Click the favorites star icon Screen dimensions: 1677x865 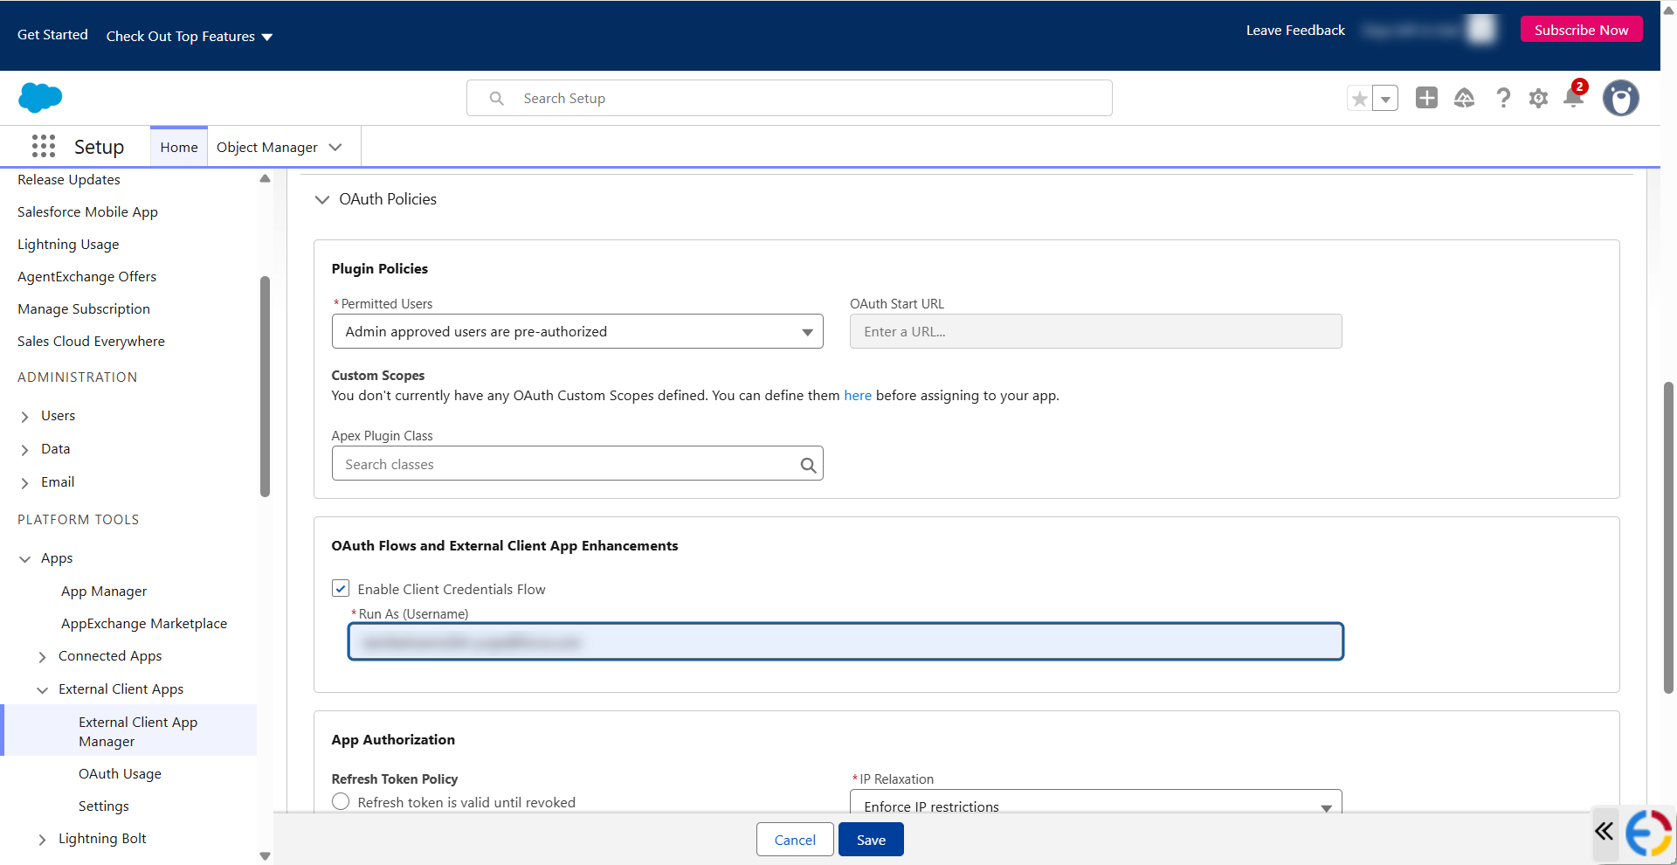point(1359,98)
